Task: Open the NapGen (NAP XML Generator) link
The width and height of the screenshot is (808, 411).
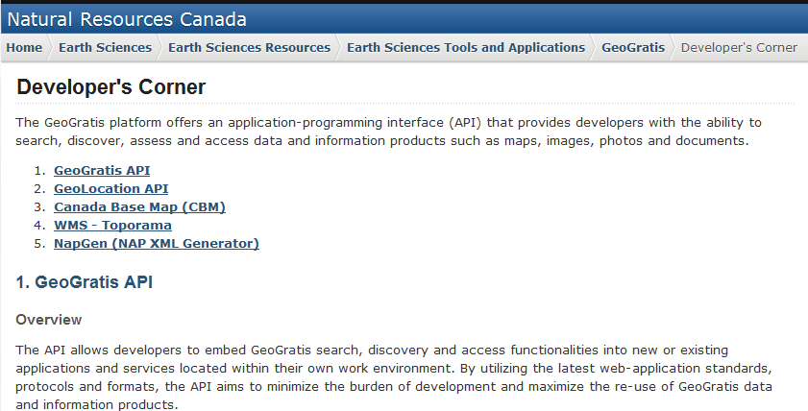Action: [x=157, y=243]
